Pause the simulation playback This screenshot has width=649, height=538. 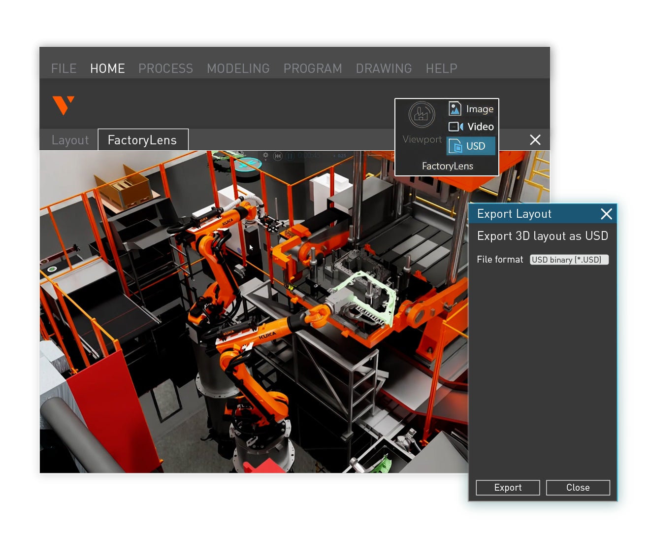(x=290, y=156)
